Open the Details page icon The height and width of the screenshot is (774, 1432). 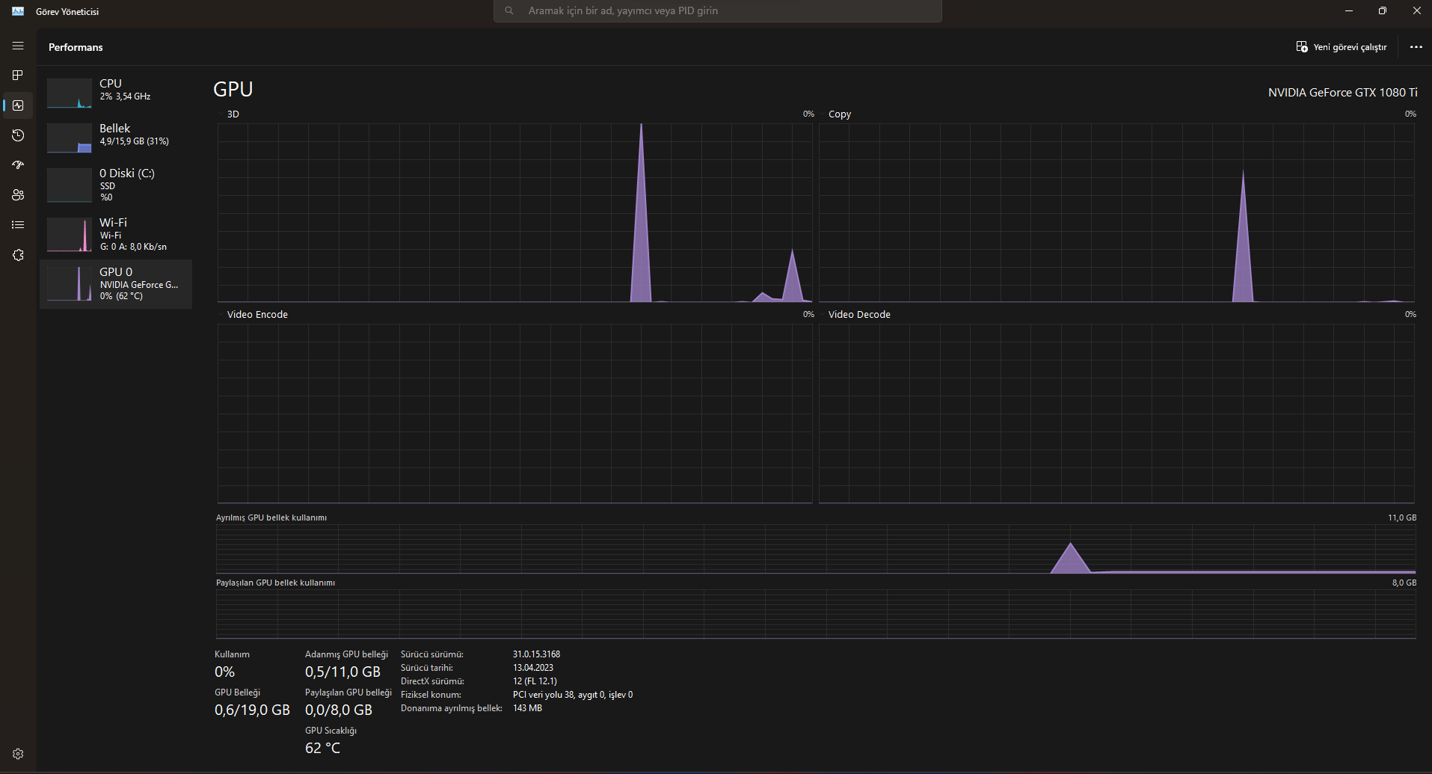pos(18,225)
